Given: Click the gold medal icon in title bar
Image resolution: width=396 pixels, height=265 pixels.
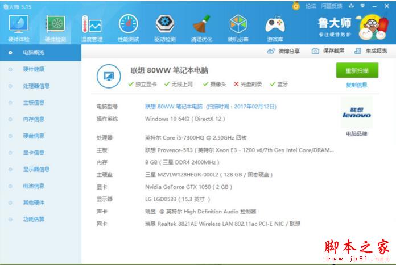Looking at the screenshot, I should click(x=296, y=6).
